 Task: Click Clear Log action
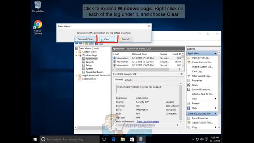pos(198,71)
